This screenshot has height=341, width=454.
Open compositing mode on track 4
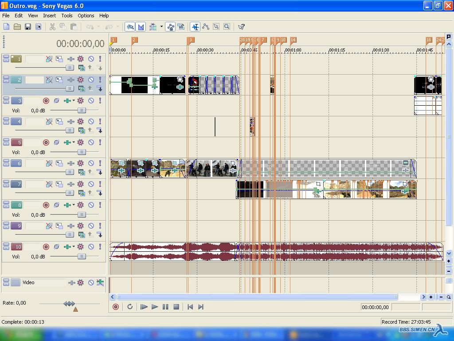tap(82, 131)
